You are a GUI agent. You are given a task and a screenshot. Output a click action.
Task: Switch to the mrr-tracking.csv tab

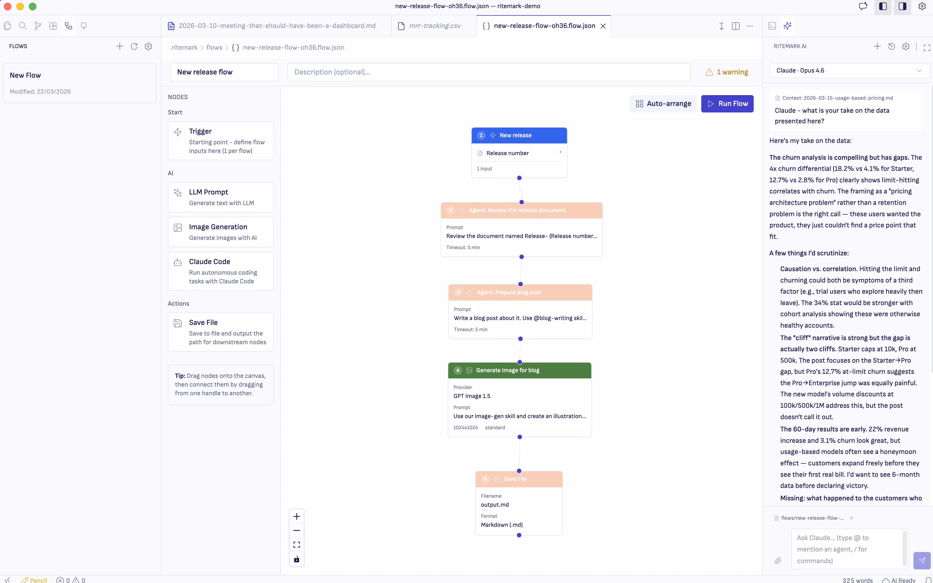434,26
